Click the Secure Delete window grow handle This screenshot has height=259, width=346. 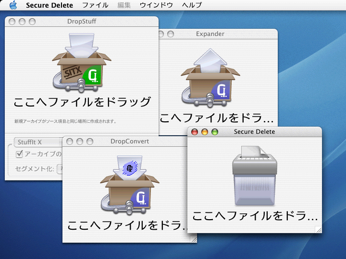[319, 229]
